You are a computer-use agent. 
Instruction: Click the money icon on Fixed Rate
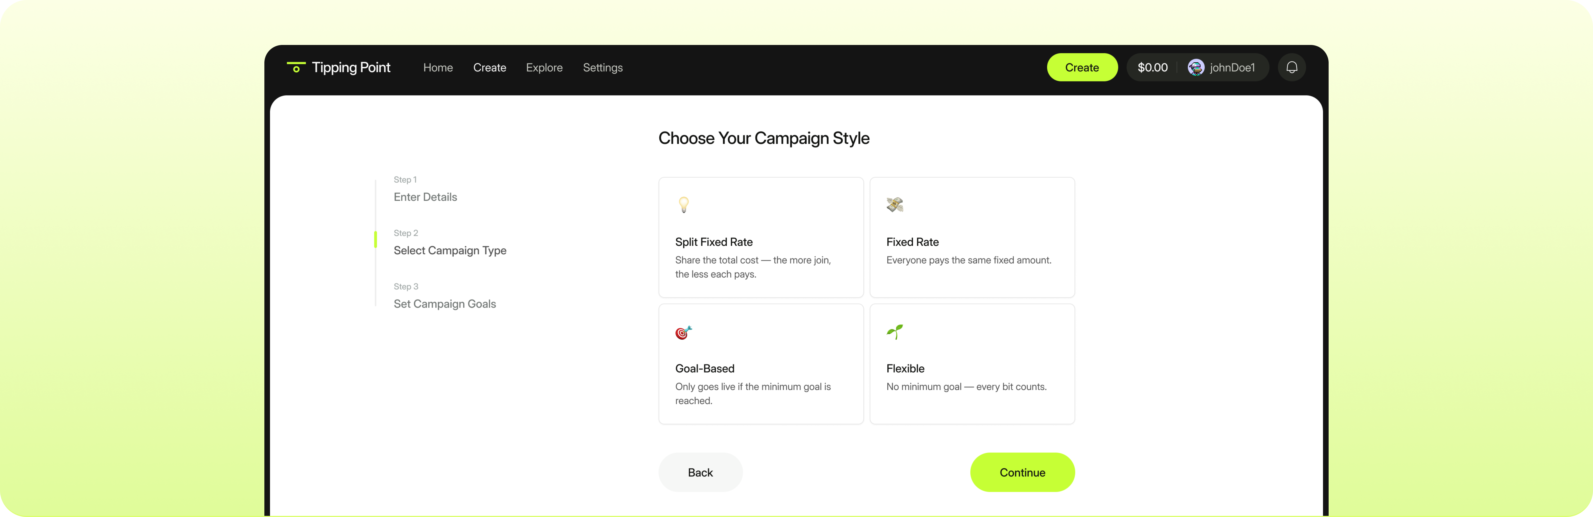(894, 205)
